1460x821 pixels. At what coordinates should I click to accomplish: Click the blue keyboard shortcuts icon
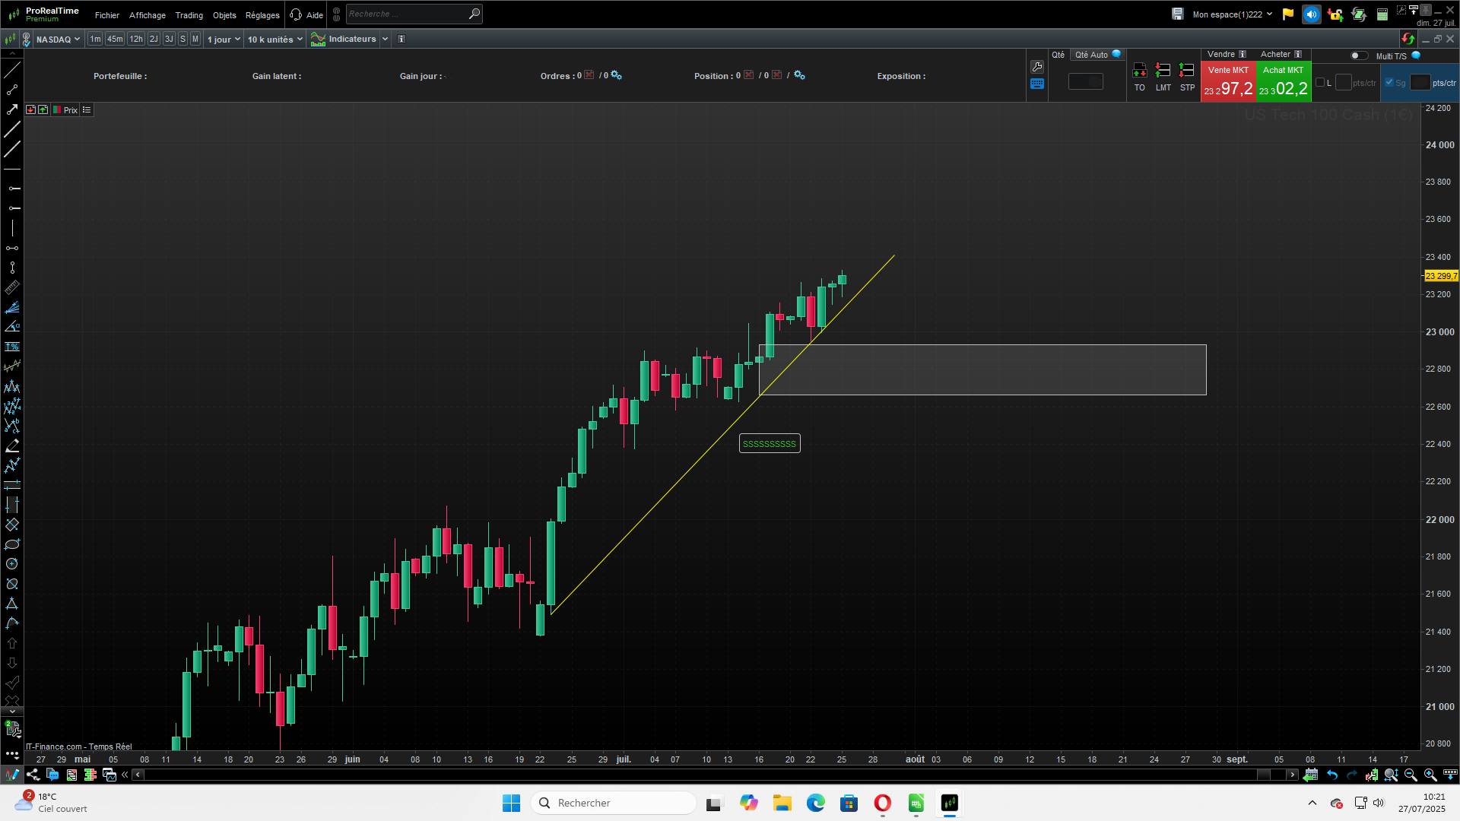tap(1037, 84)
